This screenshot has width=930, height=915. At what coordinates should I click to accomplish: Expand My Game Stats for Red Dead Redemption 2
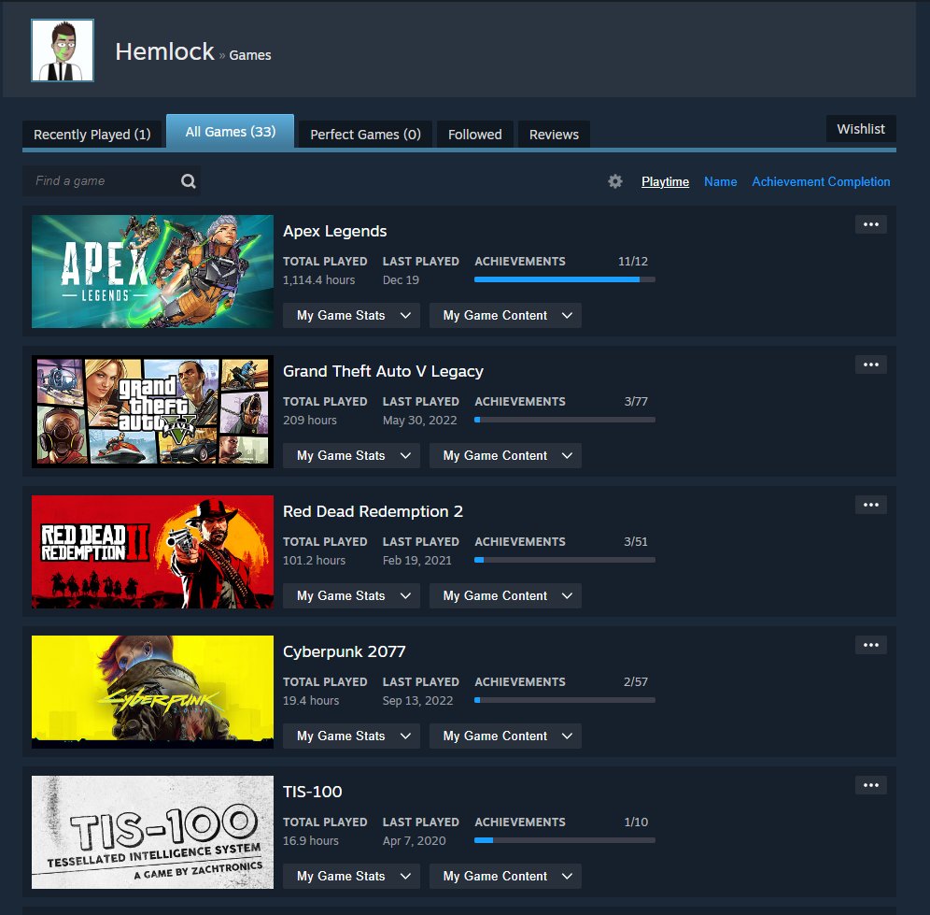[x=351, y=595]
